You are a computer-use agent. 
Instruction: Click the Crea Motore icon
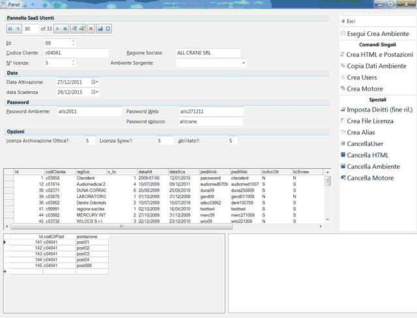click(x=343, y=88)
